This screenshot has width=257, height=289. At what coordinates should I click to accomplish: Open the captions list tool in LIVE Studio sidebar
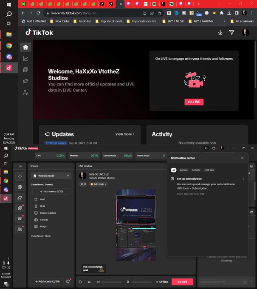click(20, 218)
